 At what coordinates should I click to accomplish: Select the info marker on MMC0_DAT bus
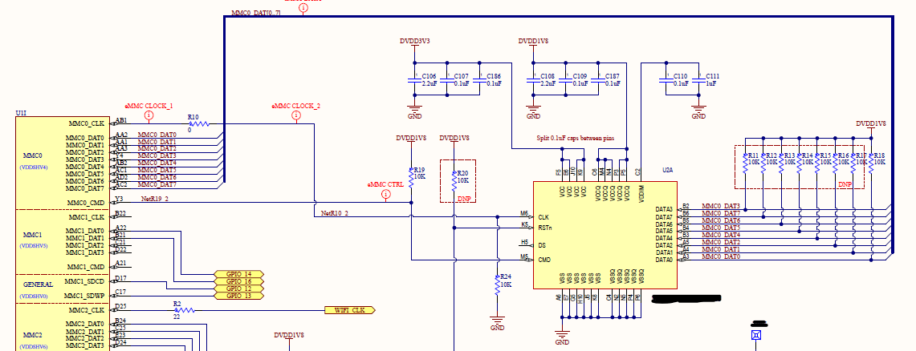[303, 9]
